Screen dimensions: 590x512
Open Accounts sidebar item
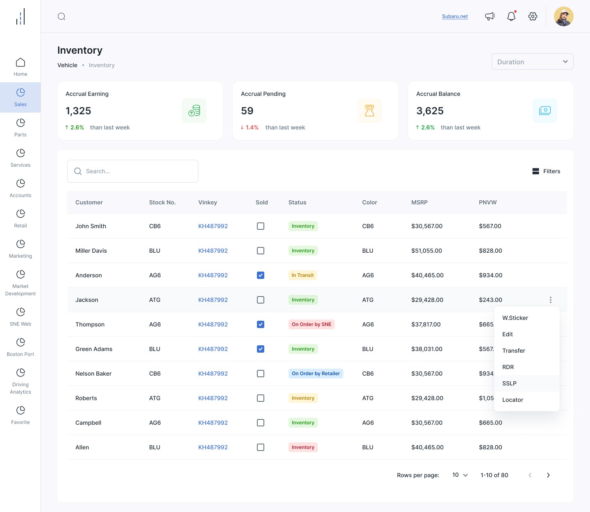20,188
